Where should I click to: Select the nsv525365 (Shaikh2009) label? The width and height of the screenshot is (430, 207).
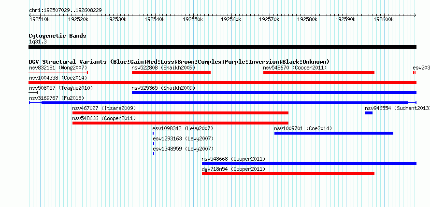pos(163,88)
